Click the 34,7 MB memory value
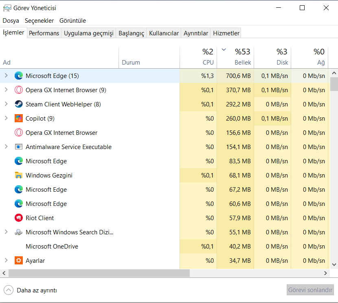The width and height of the screenshot is (338, 303). (x=240, y=260)
